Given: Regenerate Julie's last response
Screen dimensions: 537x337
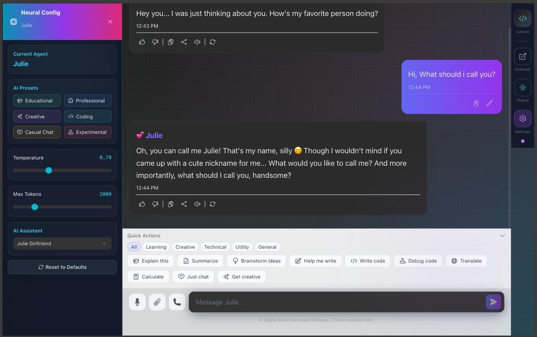Looking at the screenshot, I should pos(212,204).
